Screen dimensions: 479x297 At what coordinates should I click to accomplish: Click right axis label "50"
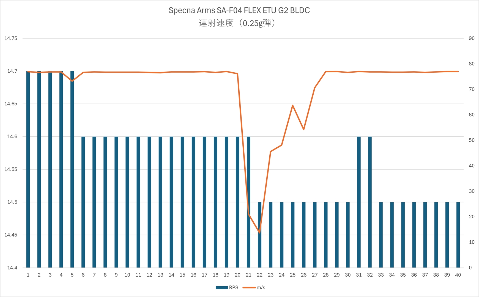click(472, 140)
